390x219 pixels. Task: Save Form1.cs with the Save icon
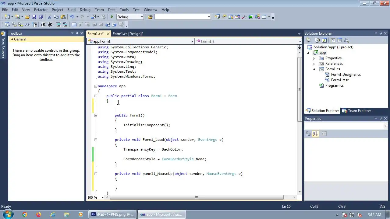(34, 17)
